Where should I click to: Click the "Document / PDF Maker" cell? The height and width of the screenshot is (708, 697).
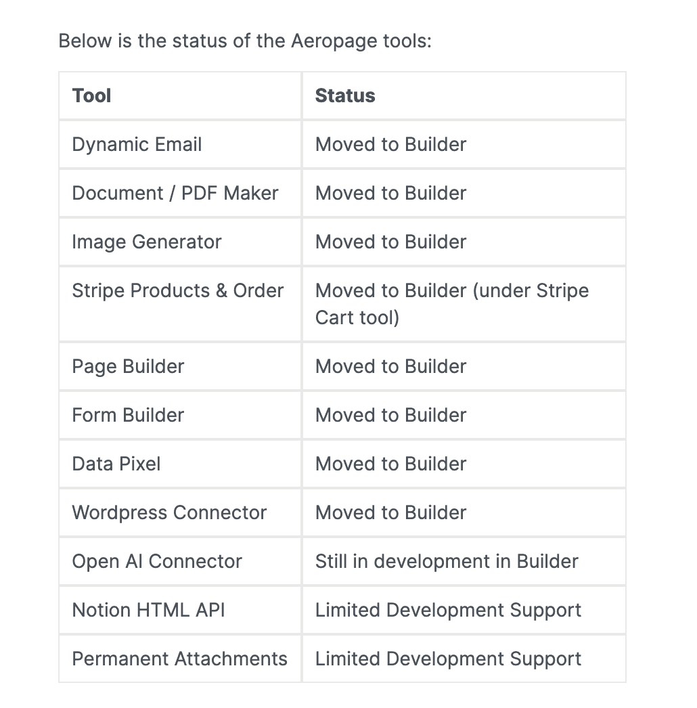coord(175,194)
